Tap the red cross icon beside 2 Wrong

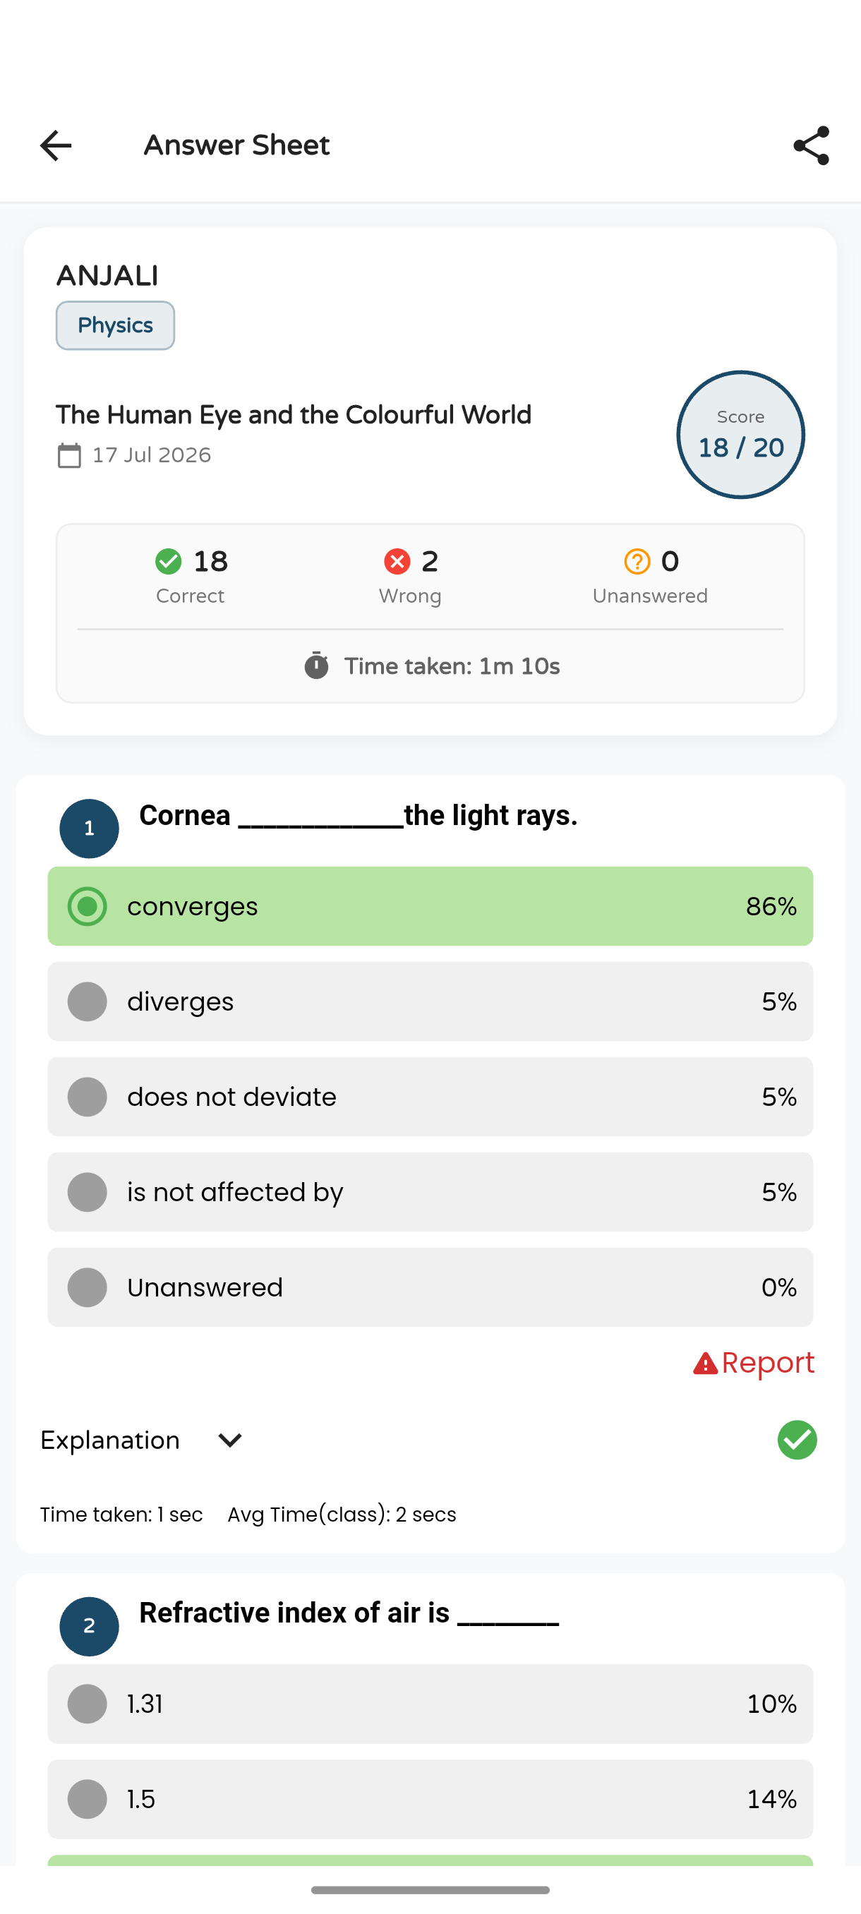pyautogui.click(x=397, y=562)
